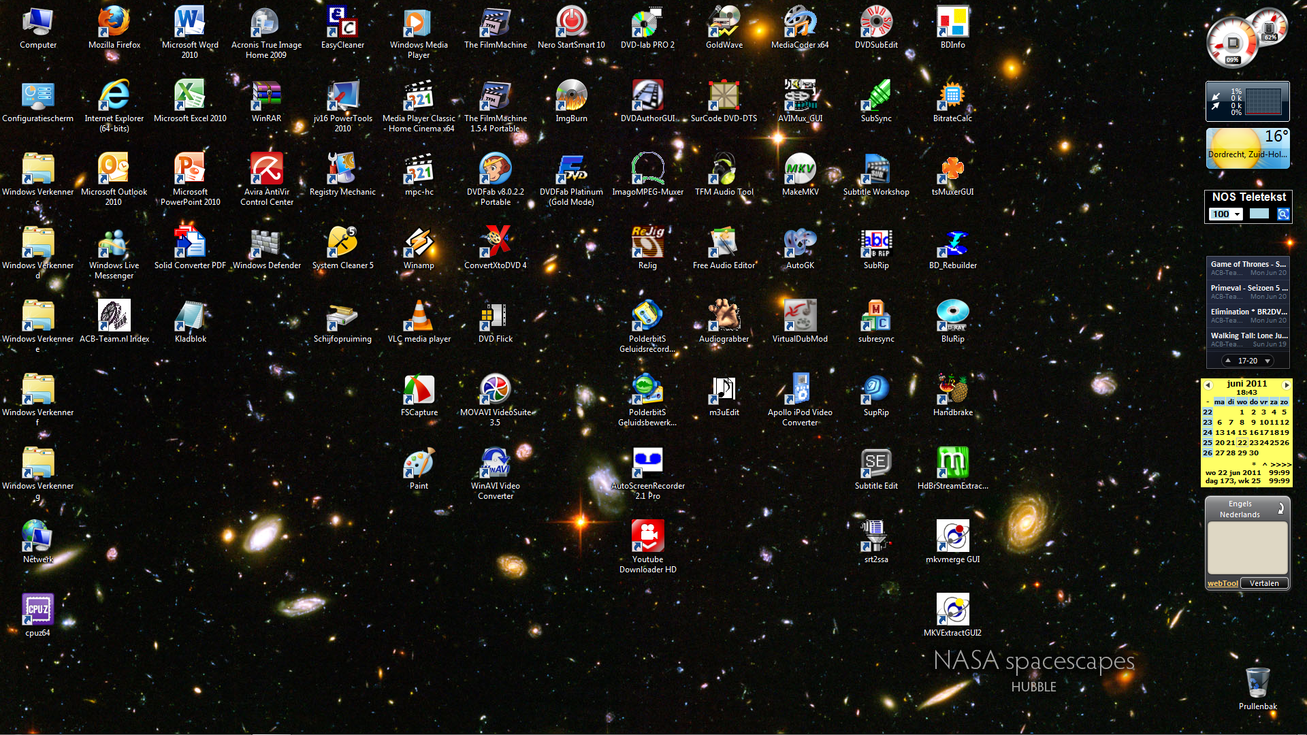This screenshot has width=1307, height=735.
Task: Open VLC media player shortcut
Action: [x=419, y=322]
